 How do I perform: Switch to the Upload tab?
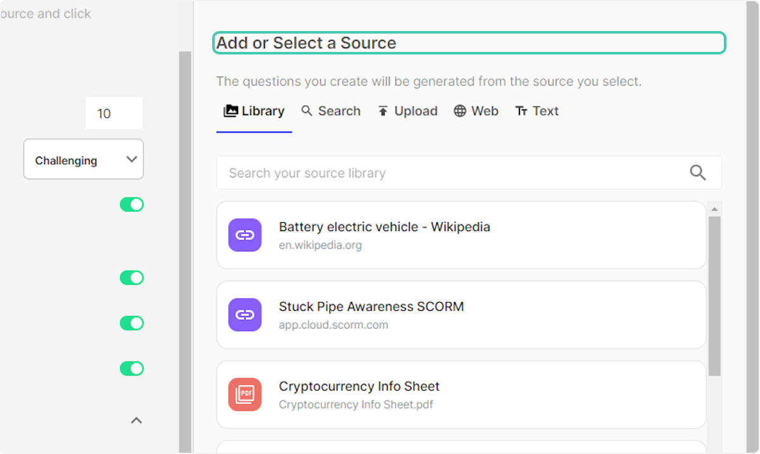coord(407,110)
